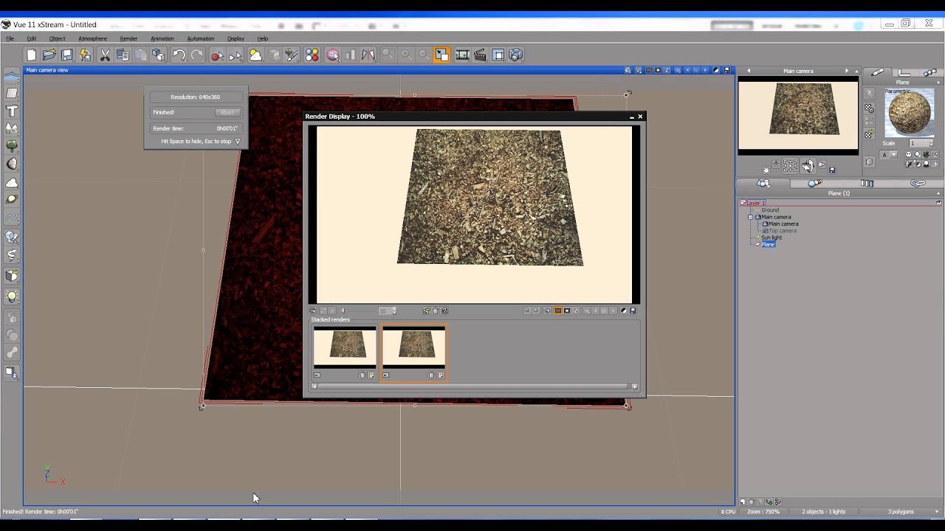Open the atmosphere editor sun-cloud icon

pyautogui.click(x=255, y=55)
